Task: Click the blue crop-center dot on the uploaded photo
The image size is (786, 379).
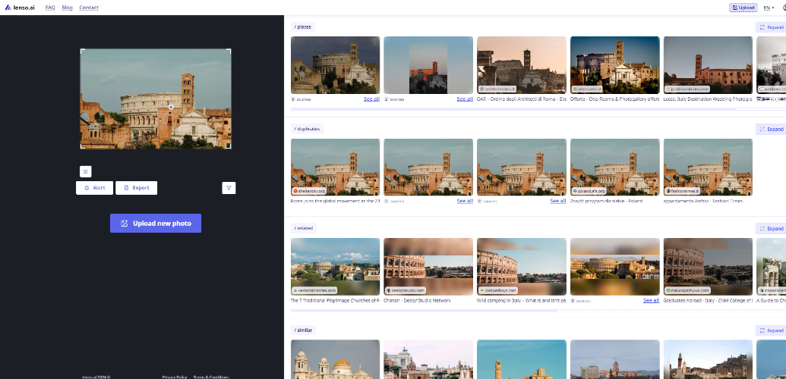Action: click(x=171, y=107)
